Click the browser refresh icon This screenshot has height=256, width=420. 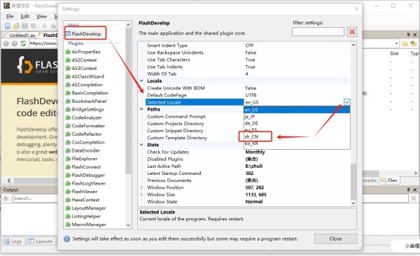pos(23,43)
